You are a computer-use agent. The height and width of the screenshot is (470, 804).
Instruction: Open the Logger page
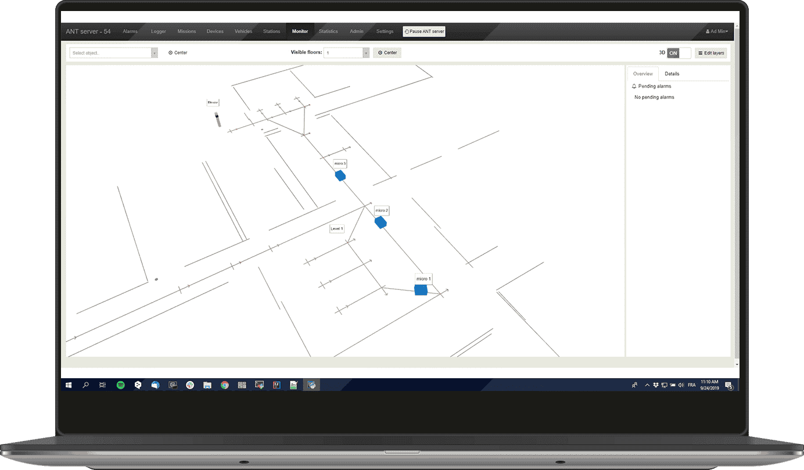pyautogui.click(x=159, y=31)
